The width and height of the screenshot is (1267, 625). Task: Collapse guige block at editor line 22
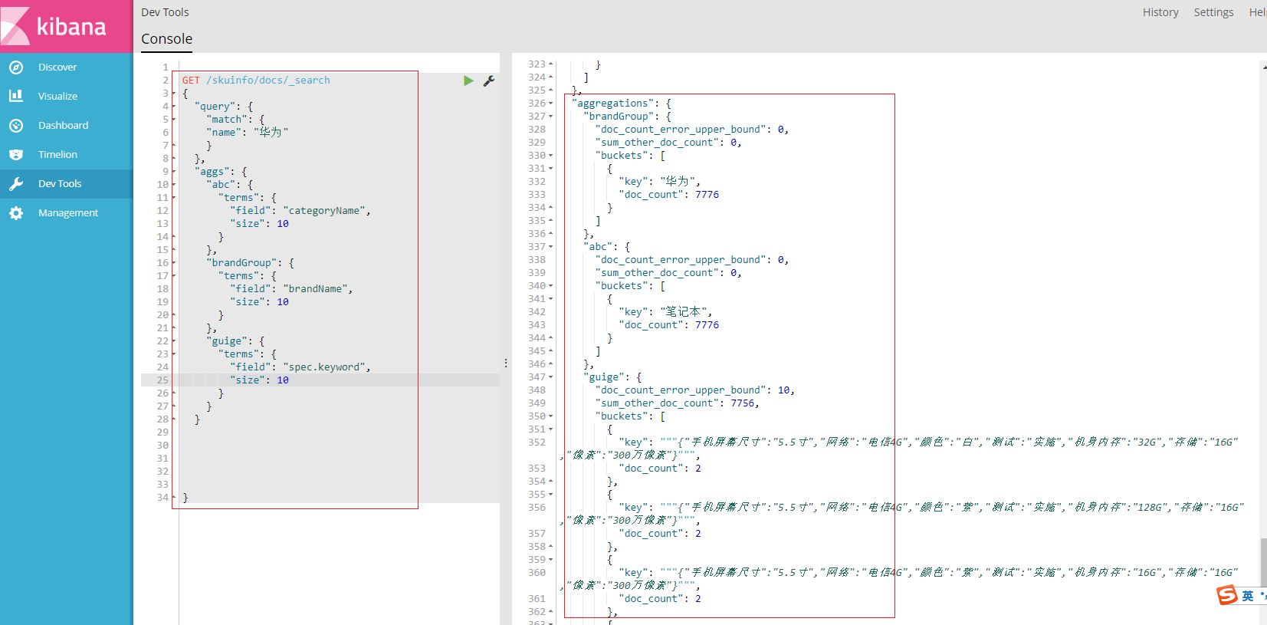(x=174, y=341)
